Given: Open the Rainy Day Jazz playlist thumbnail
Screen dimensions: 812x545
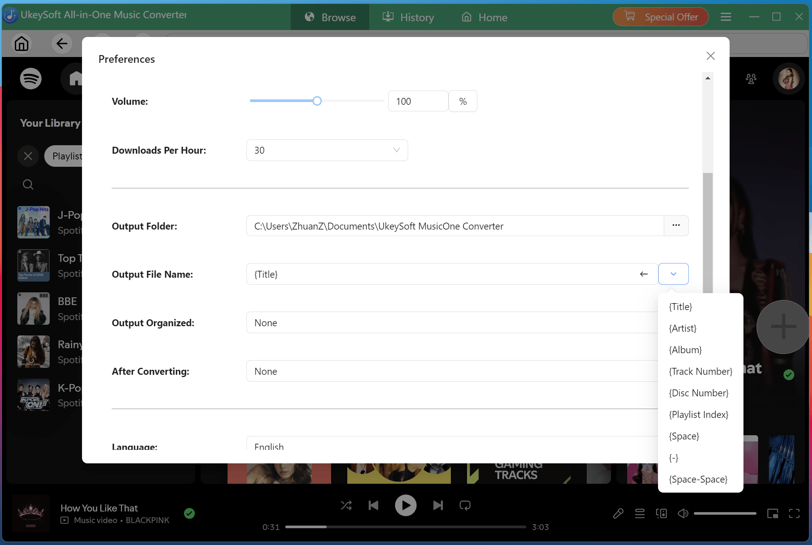Looking at the screenshot, I should pyautogui.click(x=33, y=351).
